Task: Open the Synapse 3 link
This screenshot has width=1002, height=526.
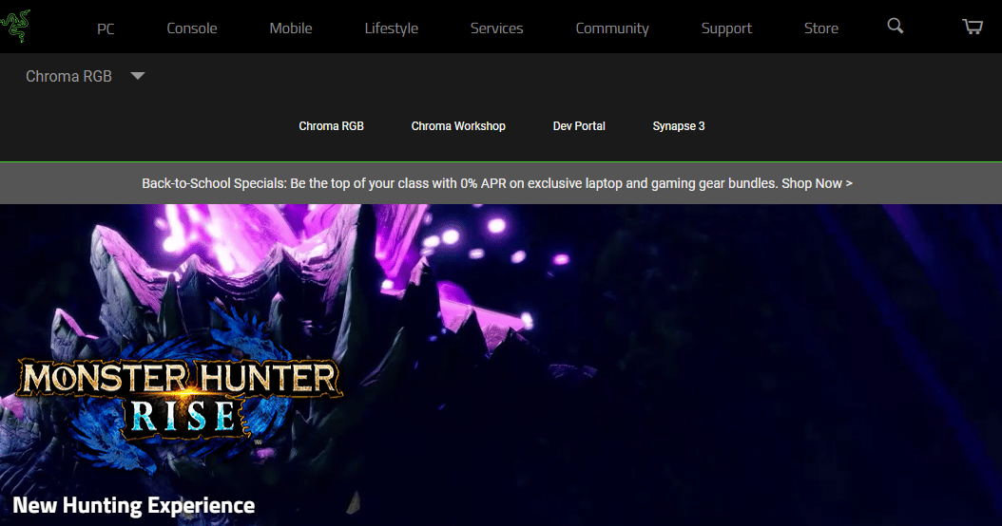Action: click(679, 125)
